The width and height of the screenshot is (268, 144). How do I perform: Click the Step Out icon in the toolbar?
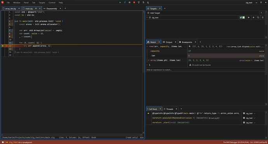(x=148, y=2)
